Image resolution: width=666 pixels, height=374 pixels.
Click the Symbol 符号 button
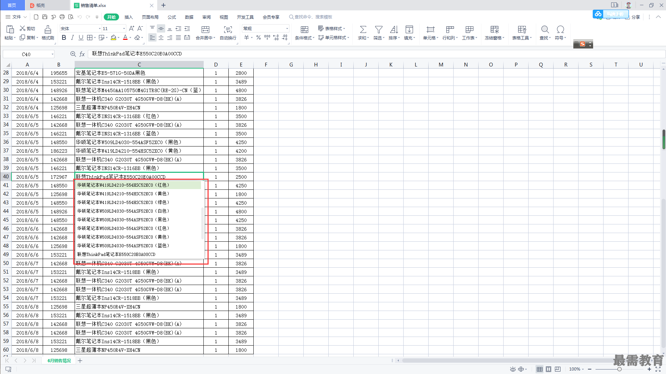(560, 33)
